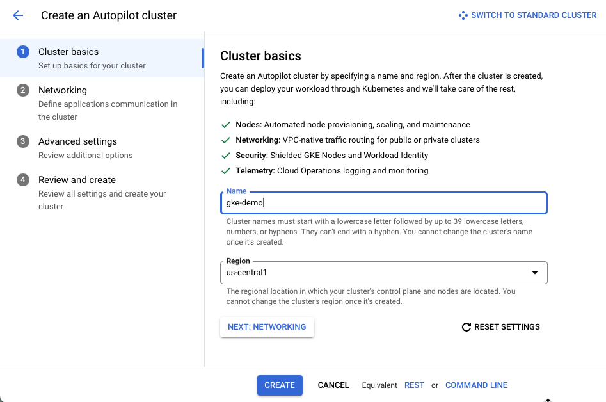Click the checkmark beside Telemetry entry
Image resolution: width=606 pixels, height=402 pixels.
tap(226, 170)
